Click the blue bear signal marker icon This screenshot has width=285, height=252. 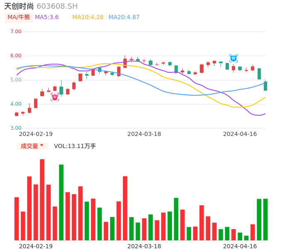233,58
